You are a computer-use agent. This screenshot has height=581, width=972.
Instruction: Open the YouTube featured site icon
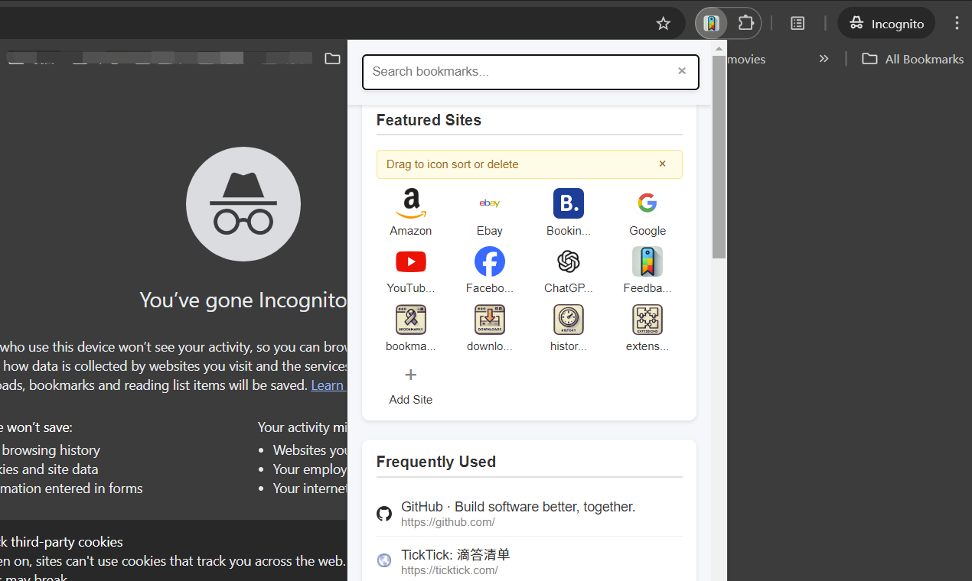[411, 261]
